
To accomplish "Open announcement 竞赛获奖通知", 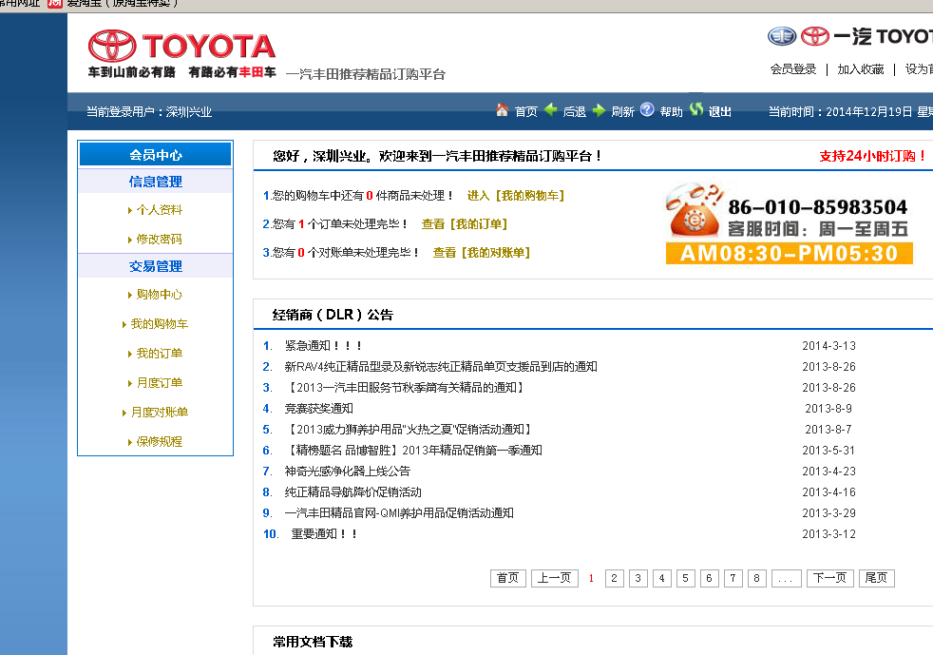I will pyautogui.click(x=318, y=408).
